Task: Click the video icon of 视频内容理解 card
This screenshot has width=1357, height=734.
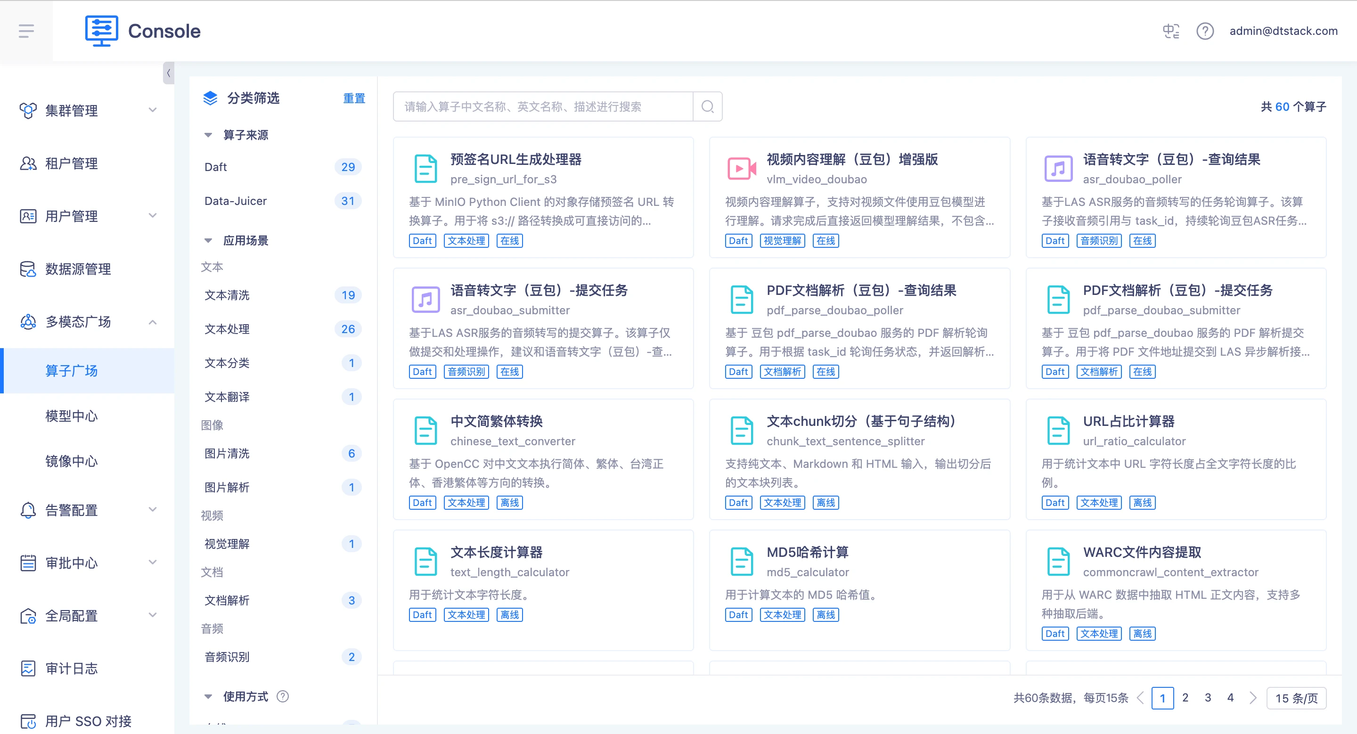Action: 742,169
